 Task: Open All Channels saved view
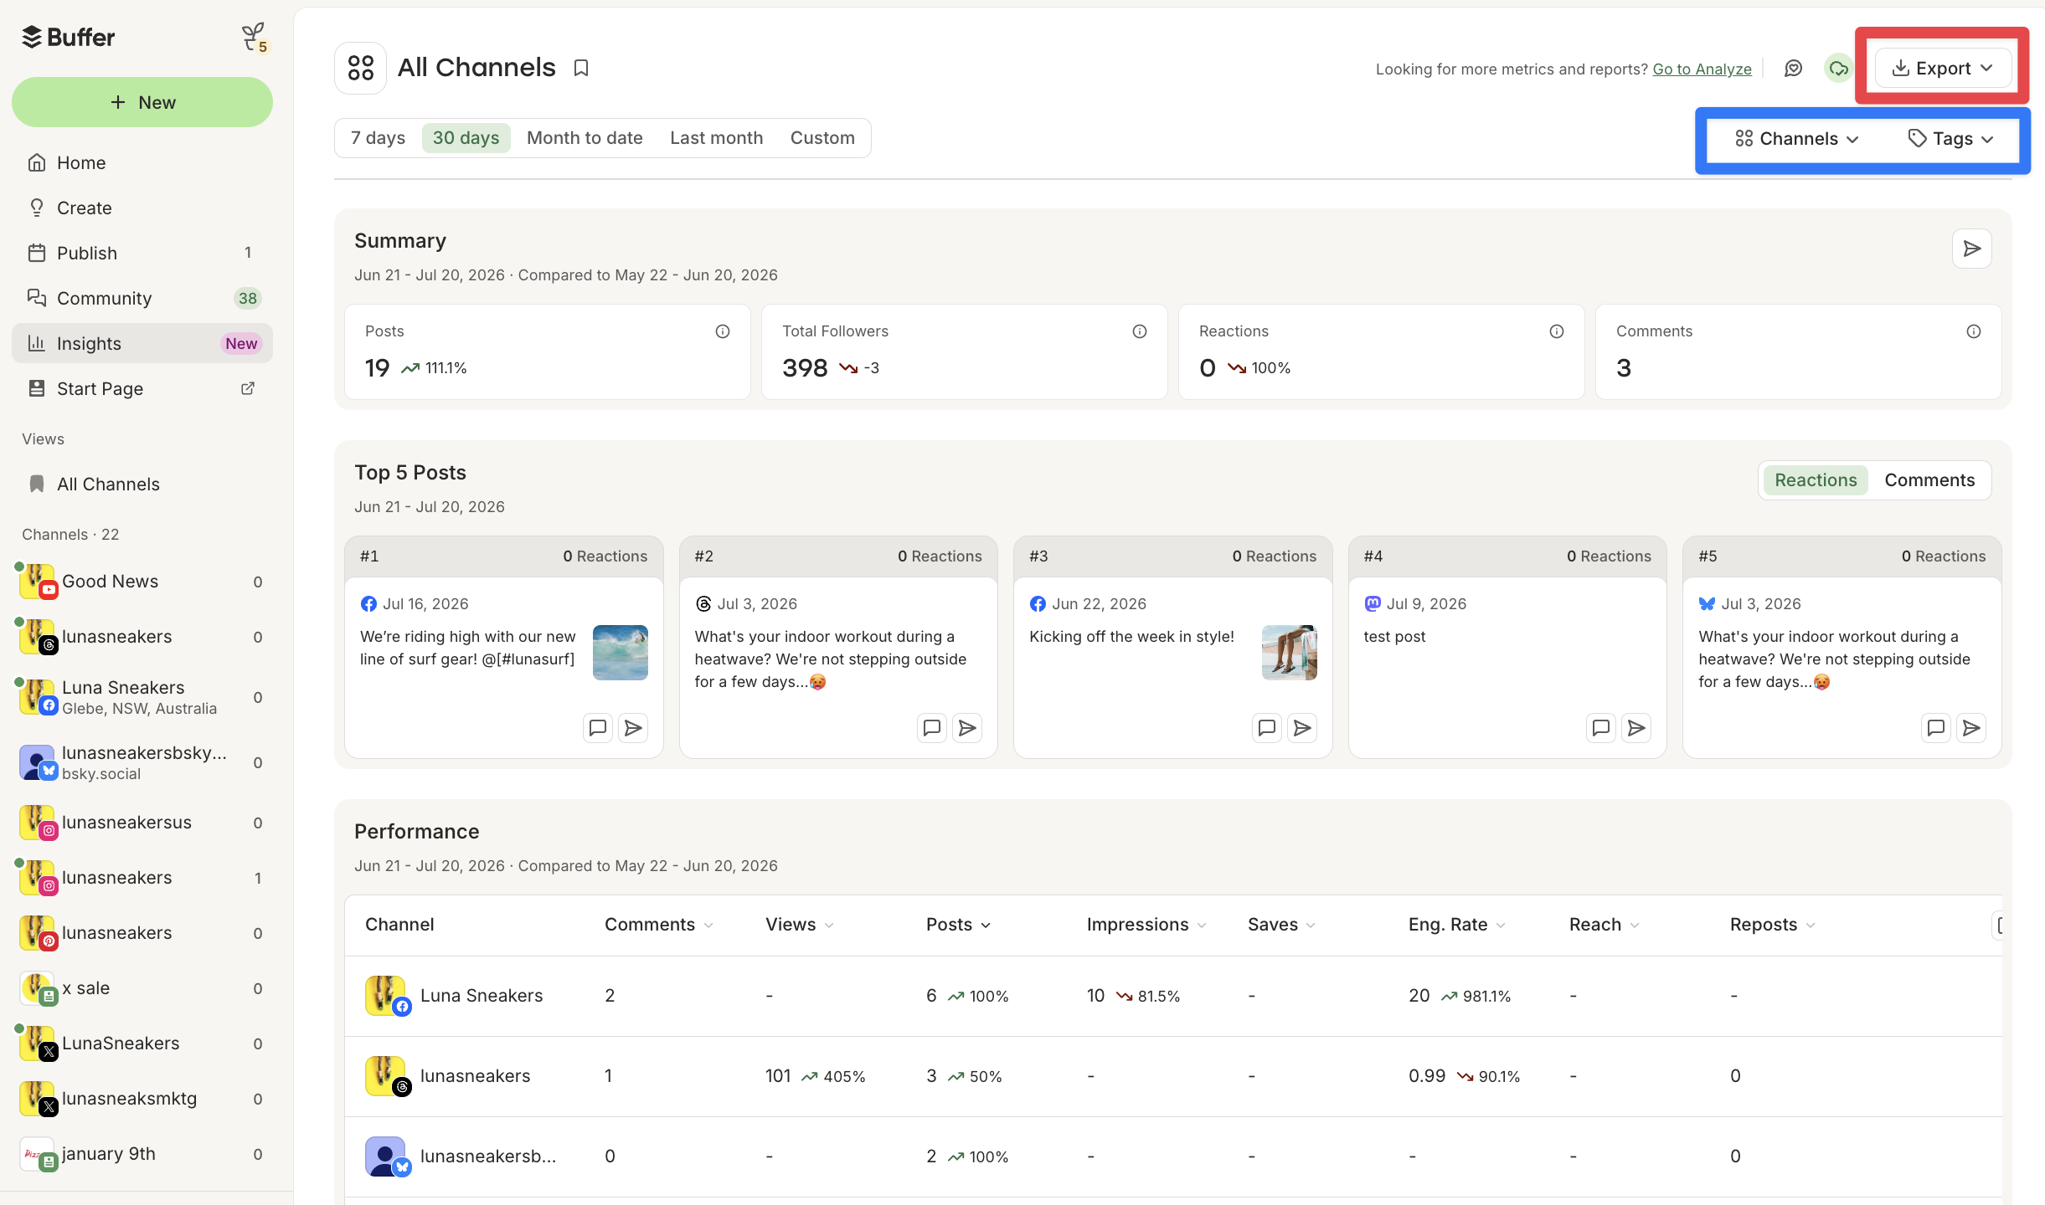[x=142, y=484]
